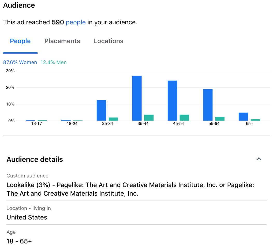Click the 20% y-axis label
This screenshot has width=275, height=249.
coord(10,88)
